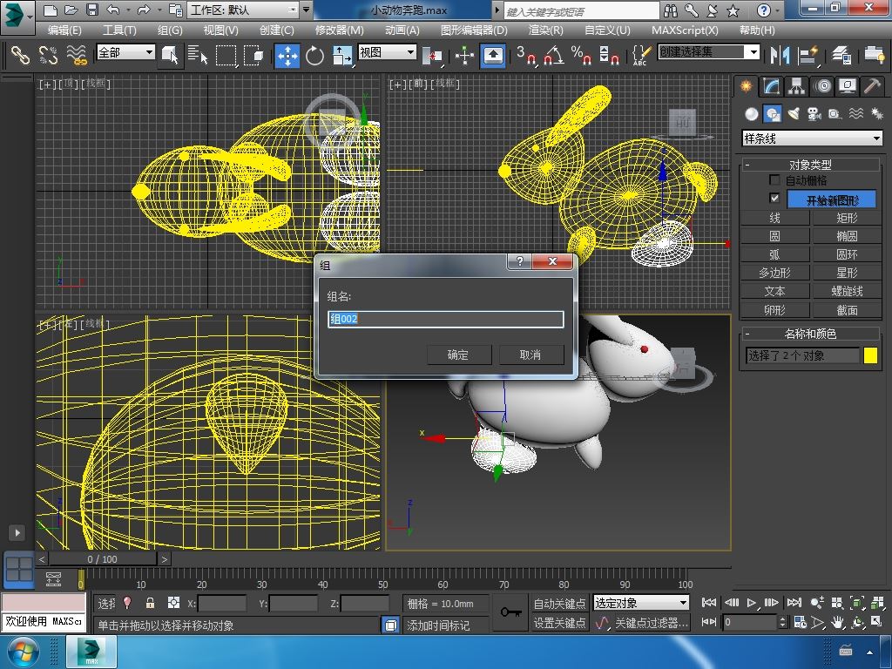This screenshot has width=892, height=669.
Task: Click the Select and Link tool
Action: 20,55
